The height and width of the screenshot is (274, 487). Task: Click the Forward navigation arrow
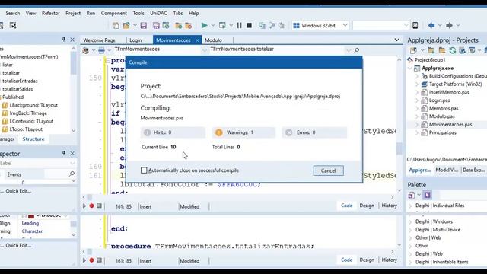(x=449, y=25)
